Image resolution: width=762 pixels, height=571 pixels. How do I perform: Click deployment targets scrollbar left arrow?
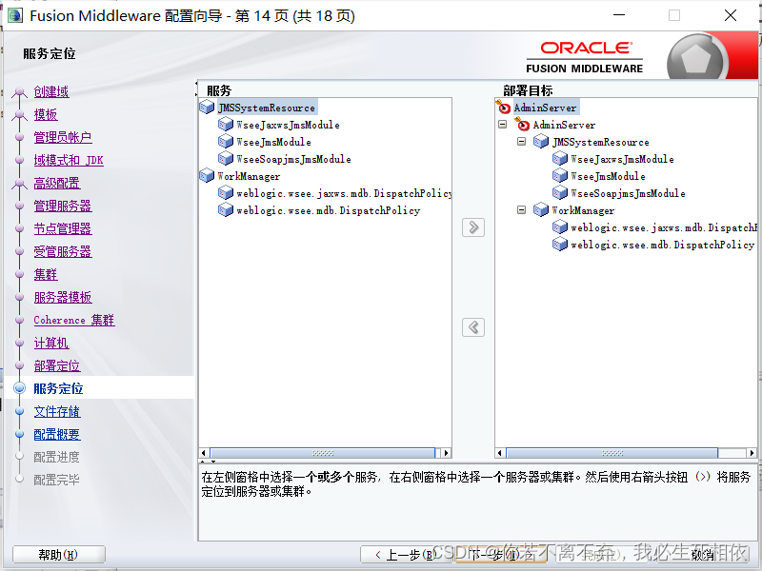click(500, 453)
